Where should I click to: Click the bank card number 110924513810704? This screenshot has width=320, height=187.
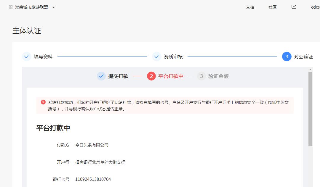click(x=93, y=179)
